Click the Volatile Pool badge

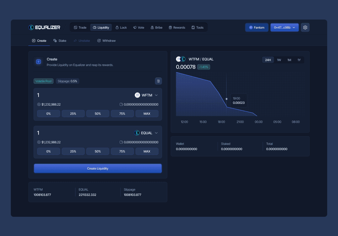[43, 81]
